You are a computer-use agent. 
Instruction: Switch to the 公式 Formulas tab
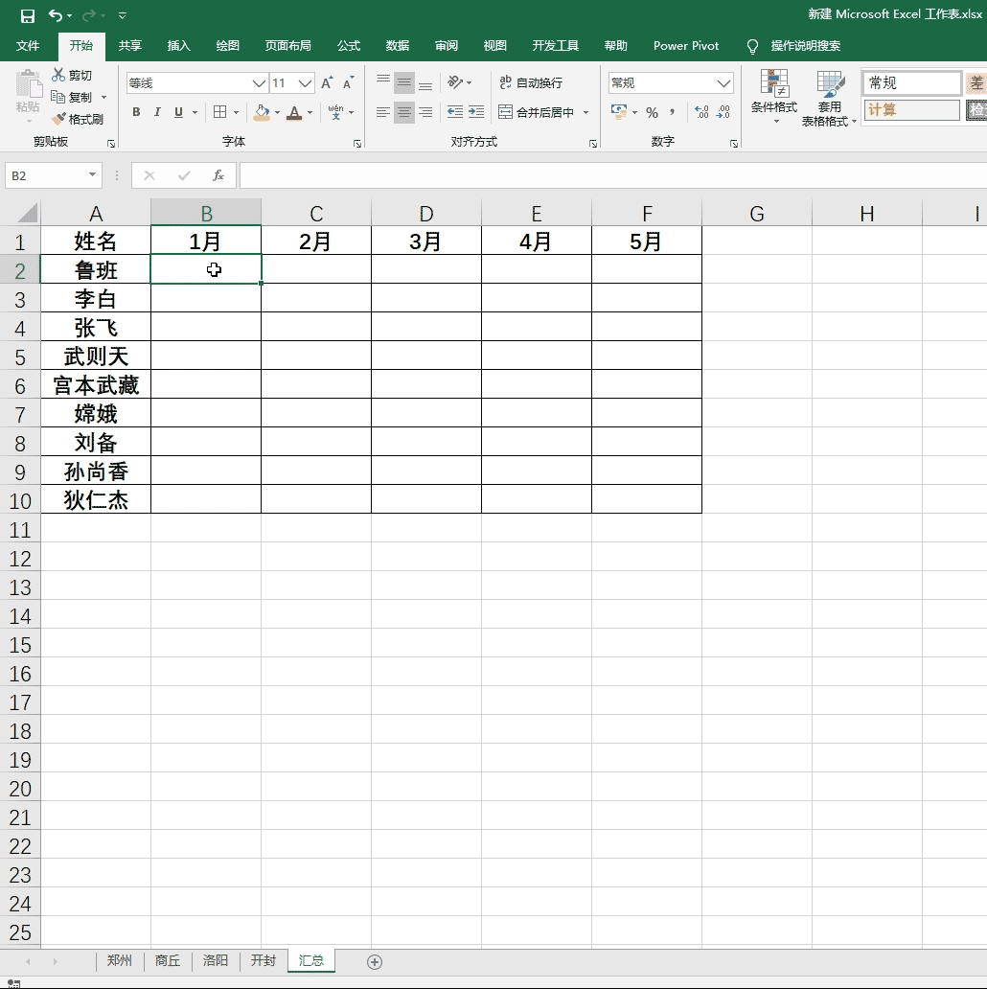349,45
